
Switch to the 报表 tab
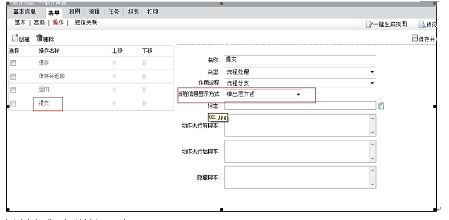tap(133, 12)
